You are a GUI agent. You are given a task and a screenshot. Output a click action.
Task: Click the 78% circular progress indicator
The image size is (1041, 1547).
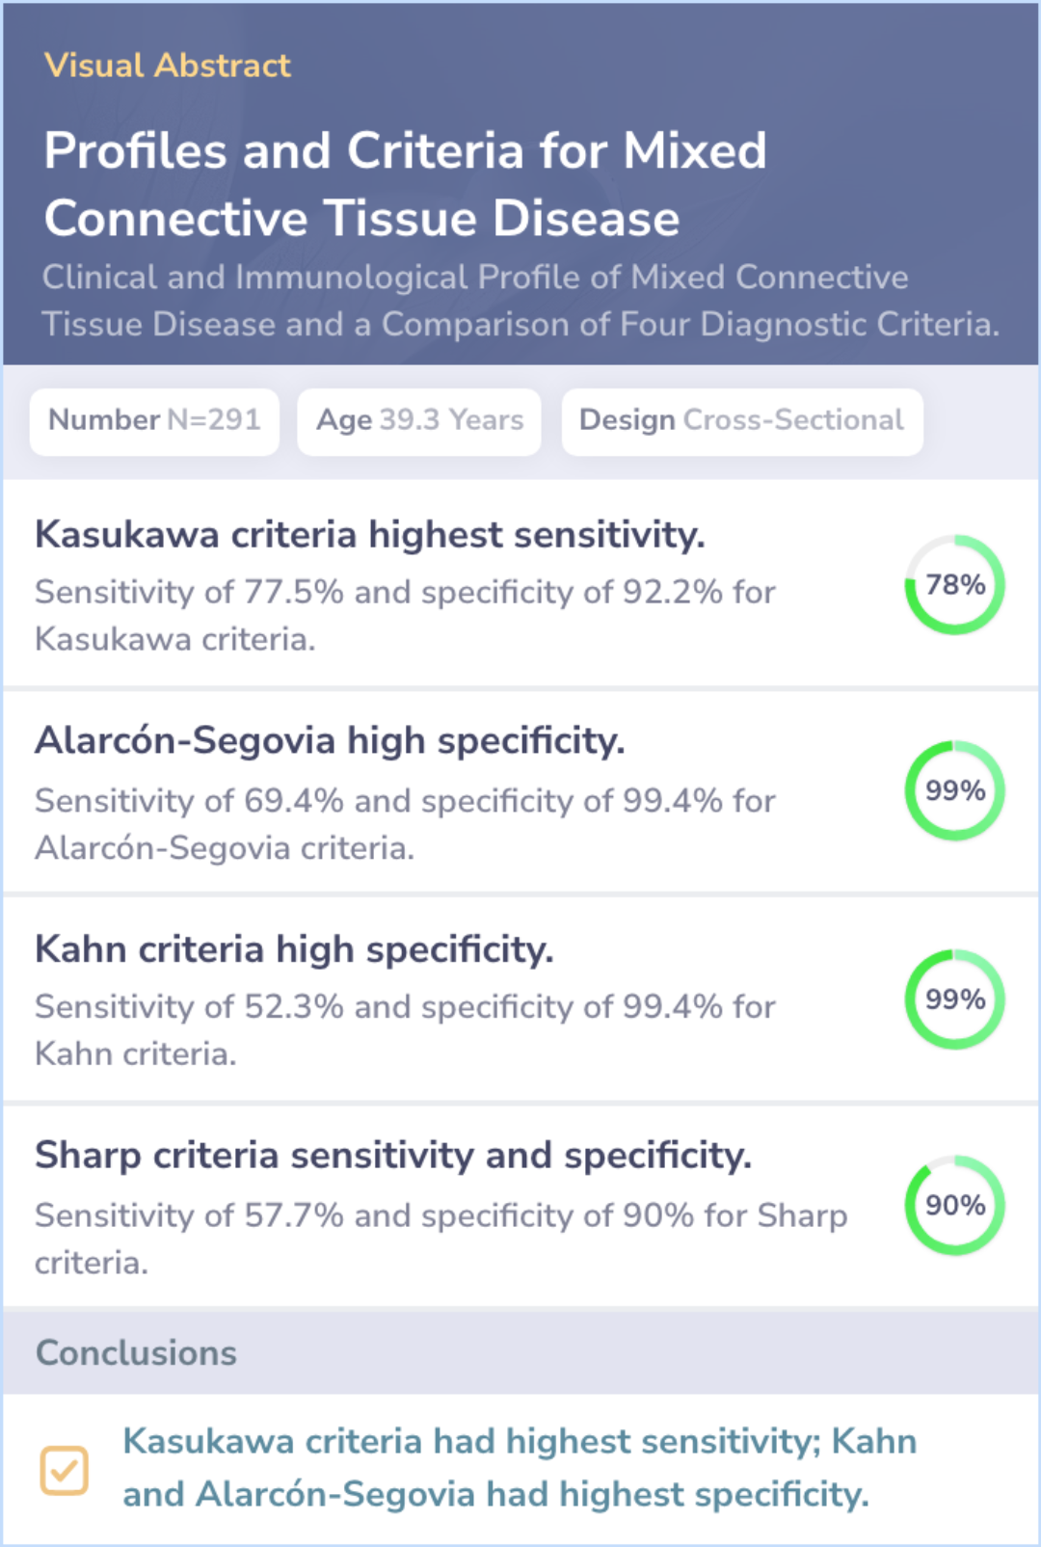pos(954,585)
